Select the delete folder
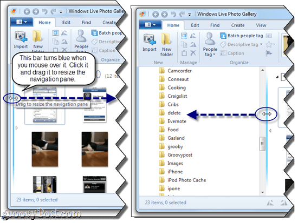 click(x=170, y=113)
